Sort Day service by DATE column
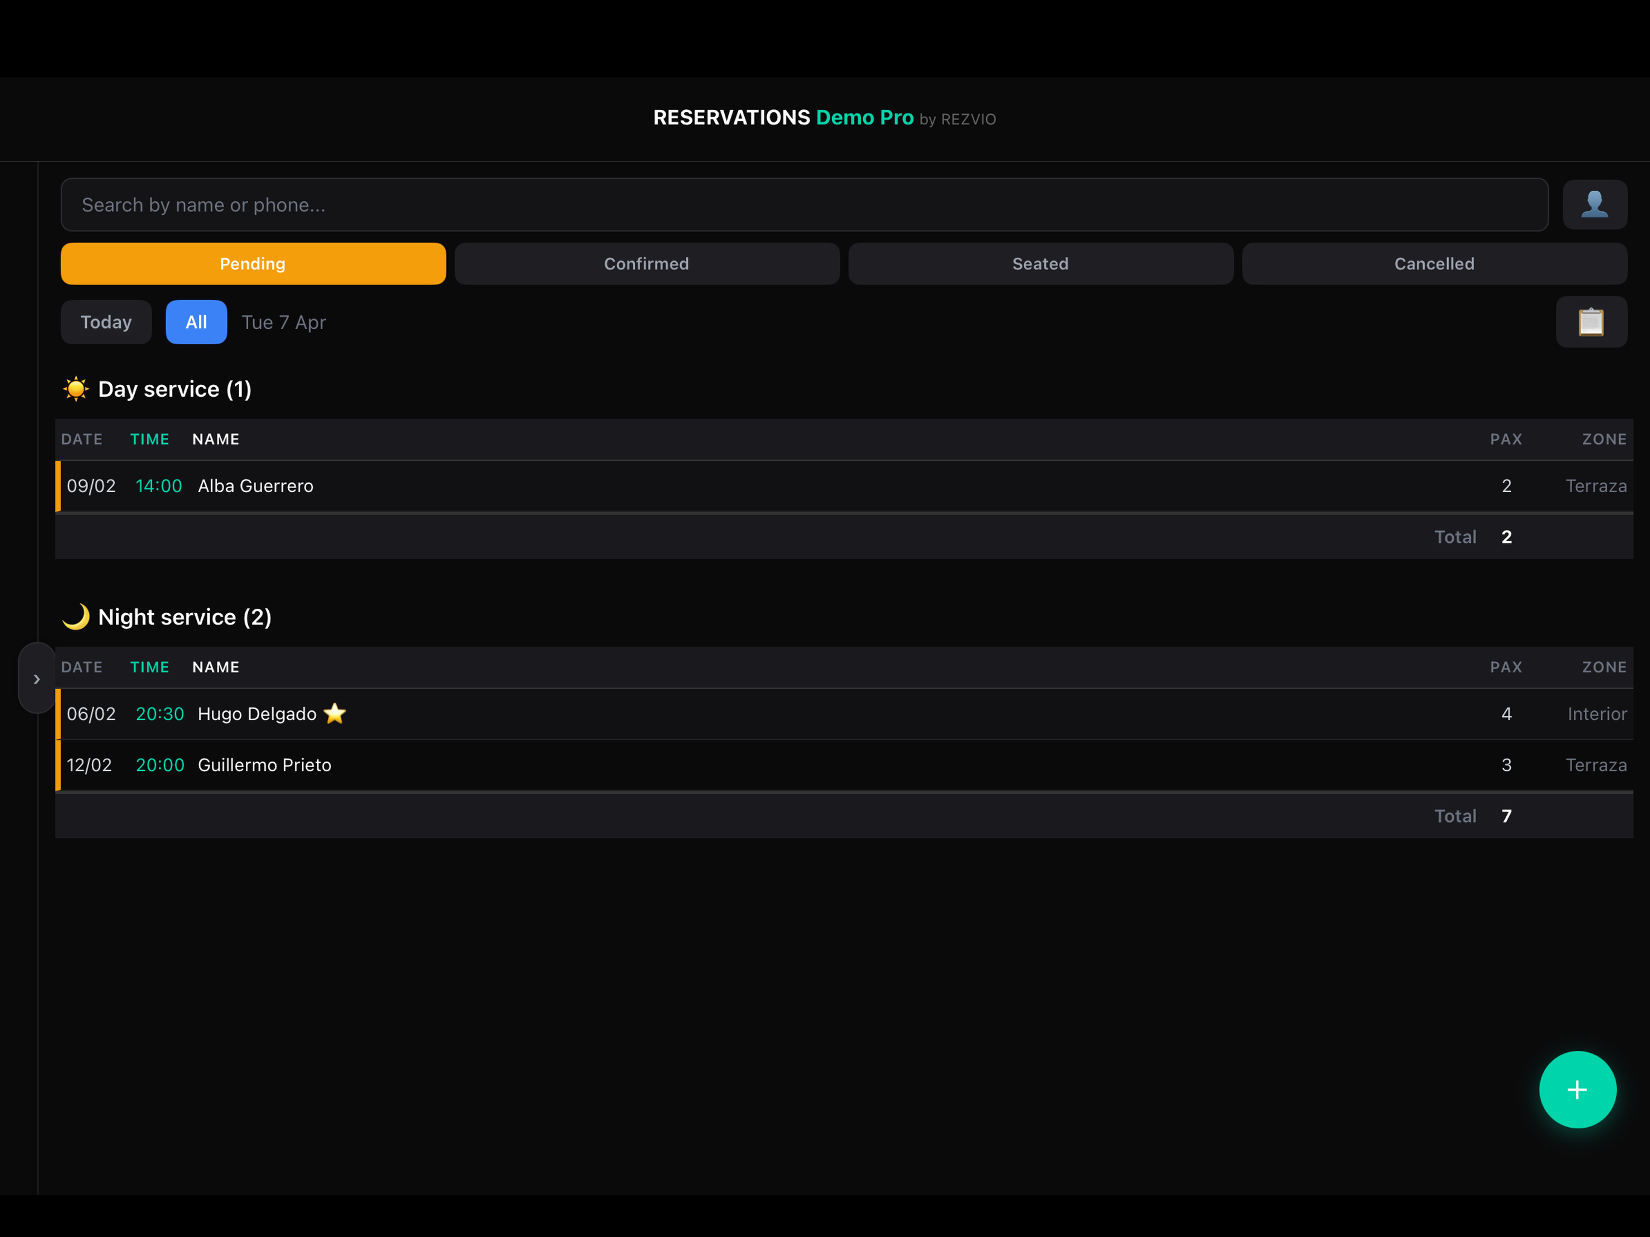1650x1237 pixels. 82,439
